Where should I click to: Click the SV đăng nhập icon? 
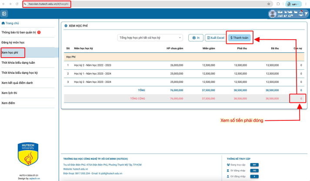coord(228,171)
